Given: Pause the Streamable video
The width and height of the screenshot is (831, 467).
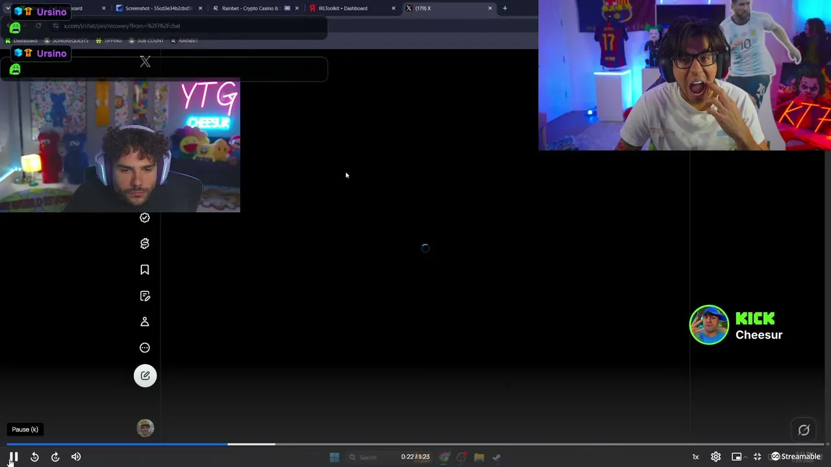Looking at the screenshot, I should (x=14, y=457).
